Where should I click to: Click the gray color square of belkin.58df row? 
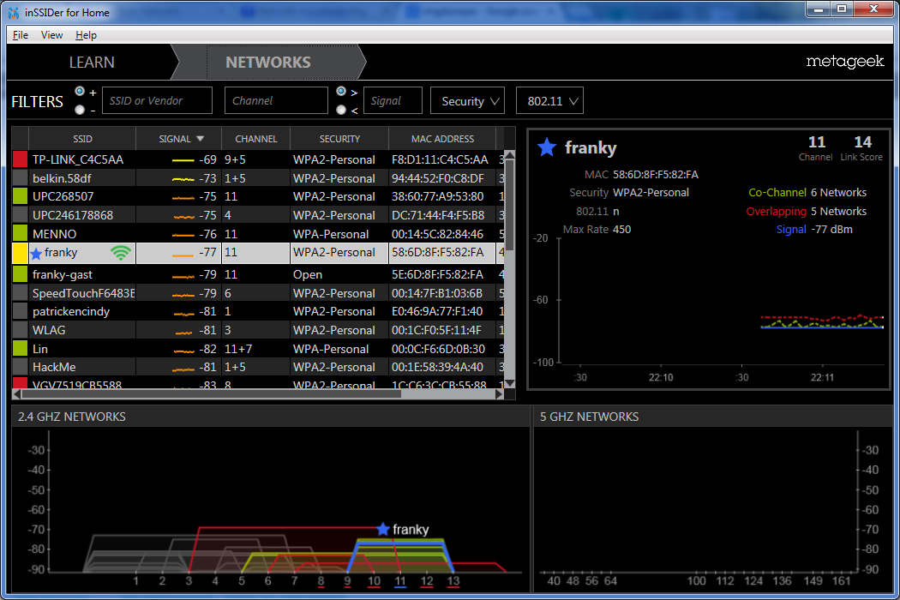(20, 178)
